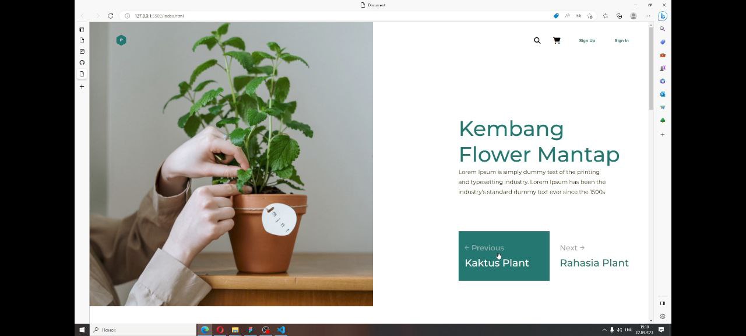Click the Lorem Ipsum description paragraph

click(x=532, y=182)
